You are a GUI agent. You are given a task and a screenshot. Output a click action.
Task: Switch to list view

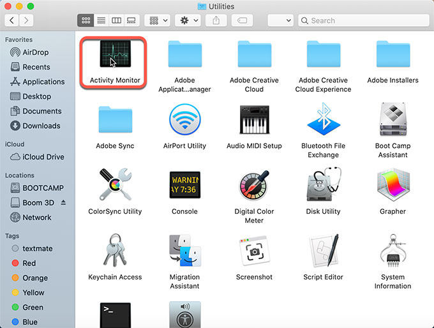tap(101, 20)
